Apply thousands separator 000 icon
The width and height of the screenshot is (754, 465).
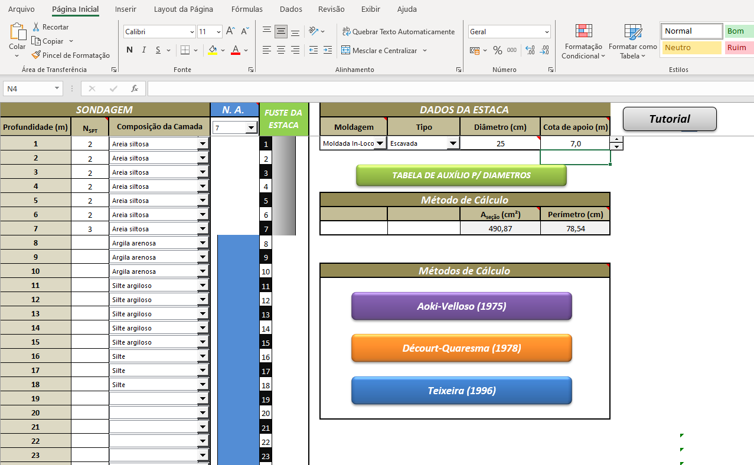point(512,50)
